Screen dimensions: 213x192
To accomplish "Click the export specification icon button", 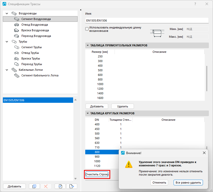I will click(72, 186).
